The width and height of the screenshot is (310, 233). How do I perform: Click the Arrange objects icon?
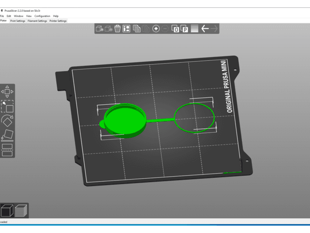pyautogui.click(x=126, y=29)
